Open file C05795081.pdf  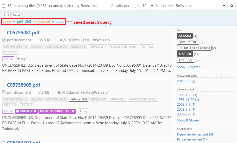[23, 33]
